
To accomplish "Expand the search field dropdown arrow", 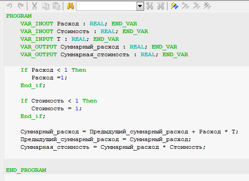I will pos(140,6).
